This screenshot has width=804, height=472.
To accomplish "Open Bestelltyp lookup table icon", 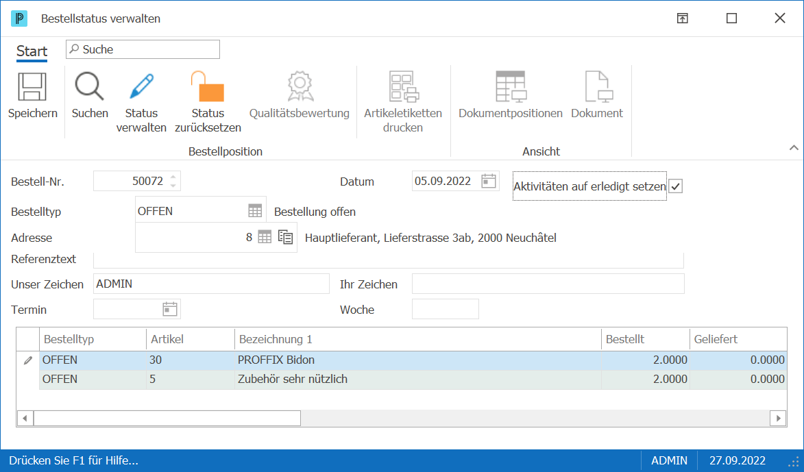I will click(255, 210).
